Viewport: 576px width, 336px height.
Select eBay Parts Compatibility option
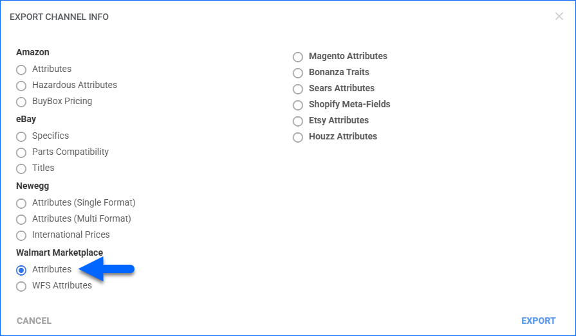pos(21,152)
